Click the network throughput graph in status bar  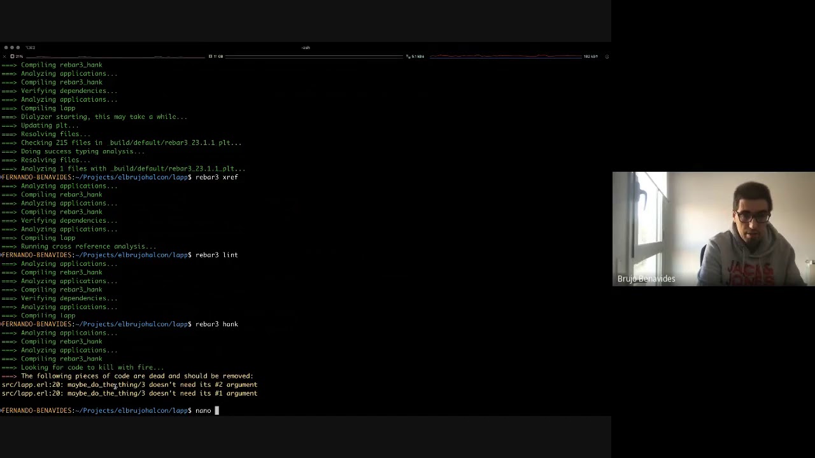[x=506, y=57]
